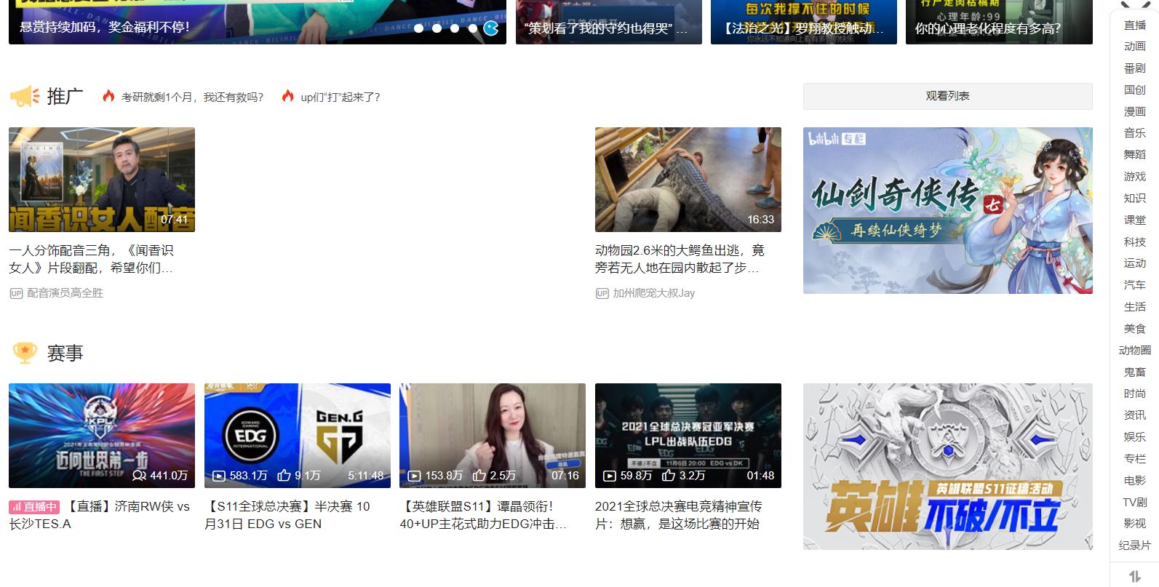Click the viewer count icon on KPL card

[139, 476]
